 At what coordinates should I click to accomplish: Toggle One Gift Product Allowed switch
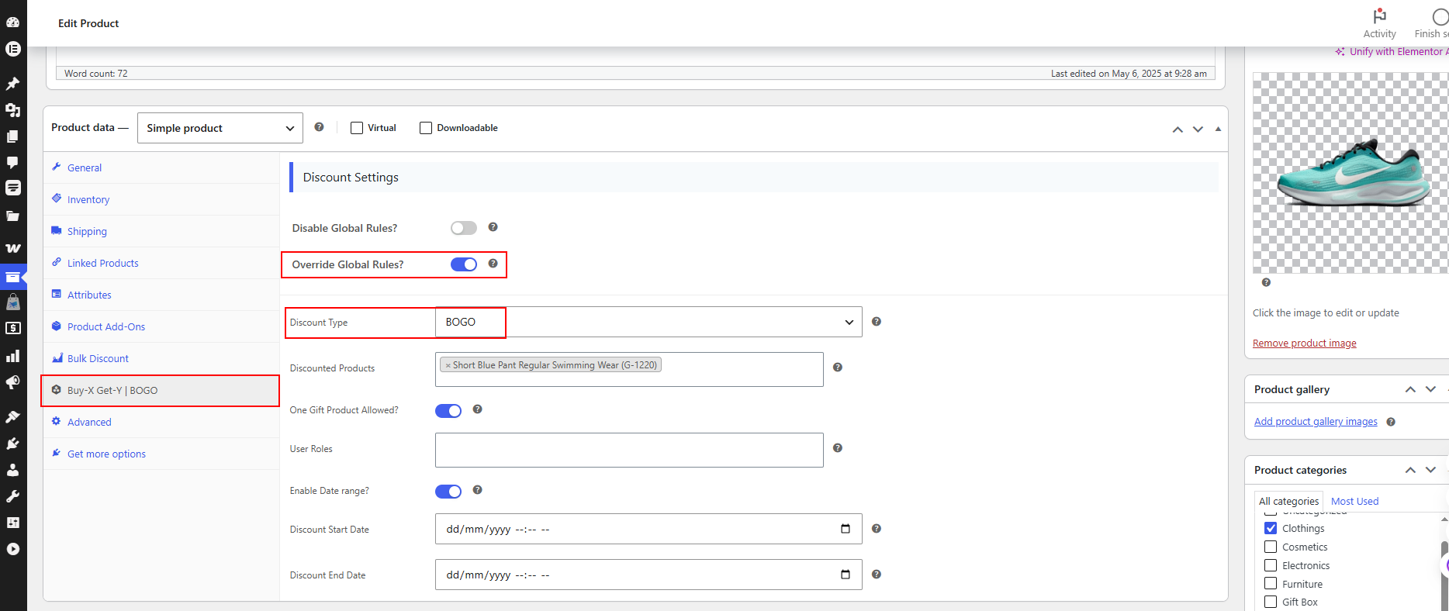point(448,411)
